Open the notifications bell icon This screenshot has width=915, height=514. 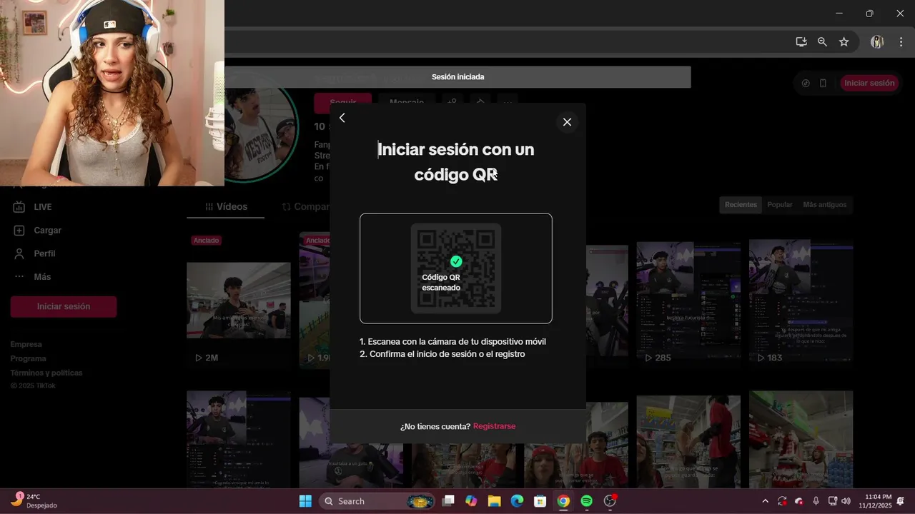902,501
